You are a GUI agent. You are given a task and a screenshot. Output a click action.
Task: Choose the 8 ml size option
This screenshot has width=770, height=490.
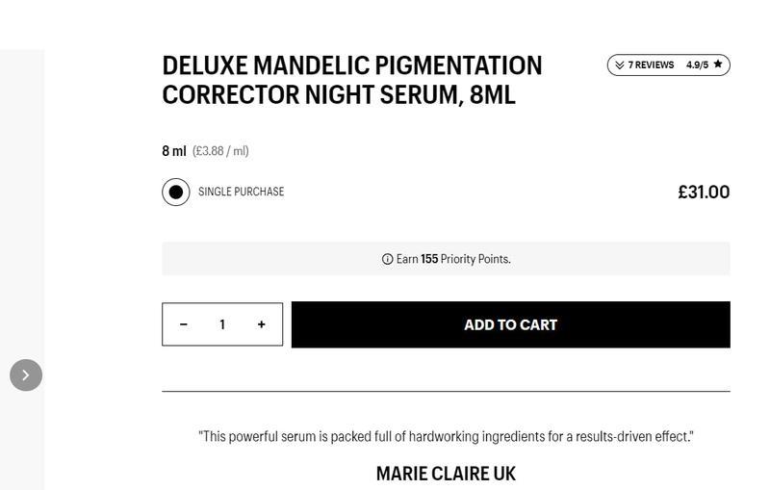point(173,151)
